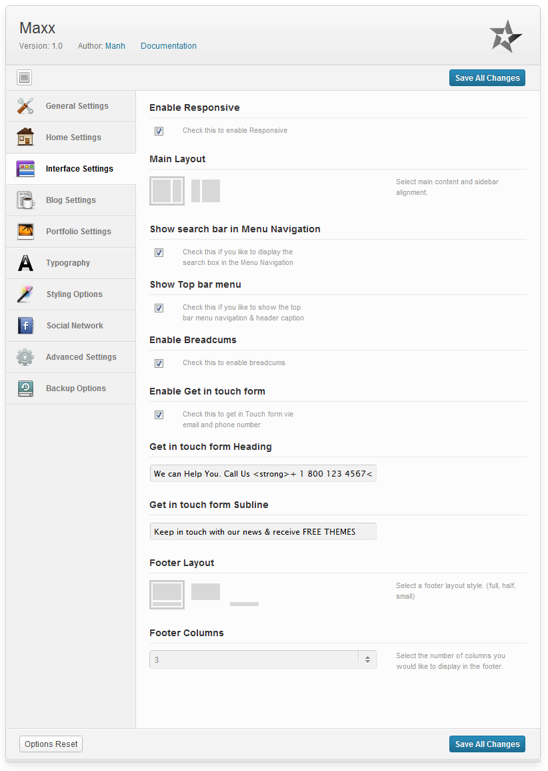The height and width of the screenshot is (771, 548).
Task: Click the Footer Columns dropdown arrow
Action: [368, 660]
